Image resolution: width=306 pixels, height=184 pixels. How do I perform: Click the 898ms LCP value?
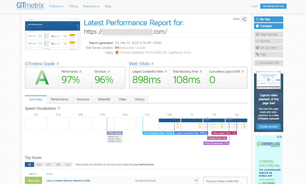pos(147,80)
